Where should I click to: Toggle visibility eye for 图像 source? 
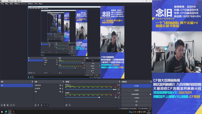tap(60, 92)
